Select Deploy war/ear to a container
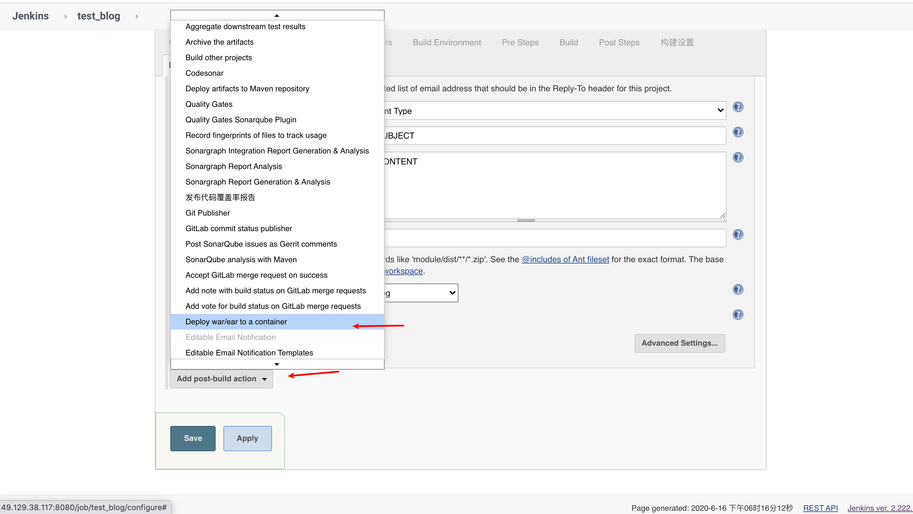The image size is (913, 514). (x=236, y=321)
